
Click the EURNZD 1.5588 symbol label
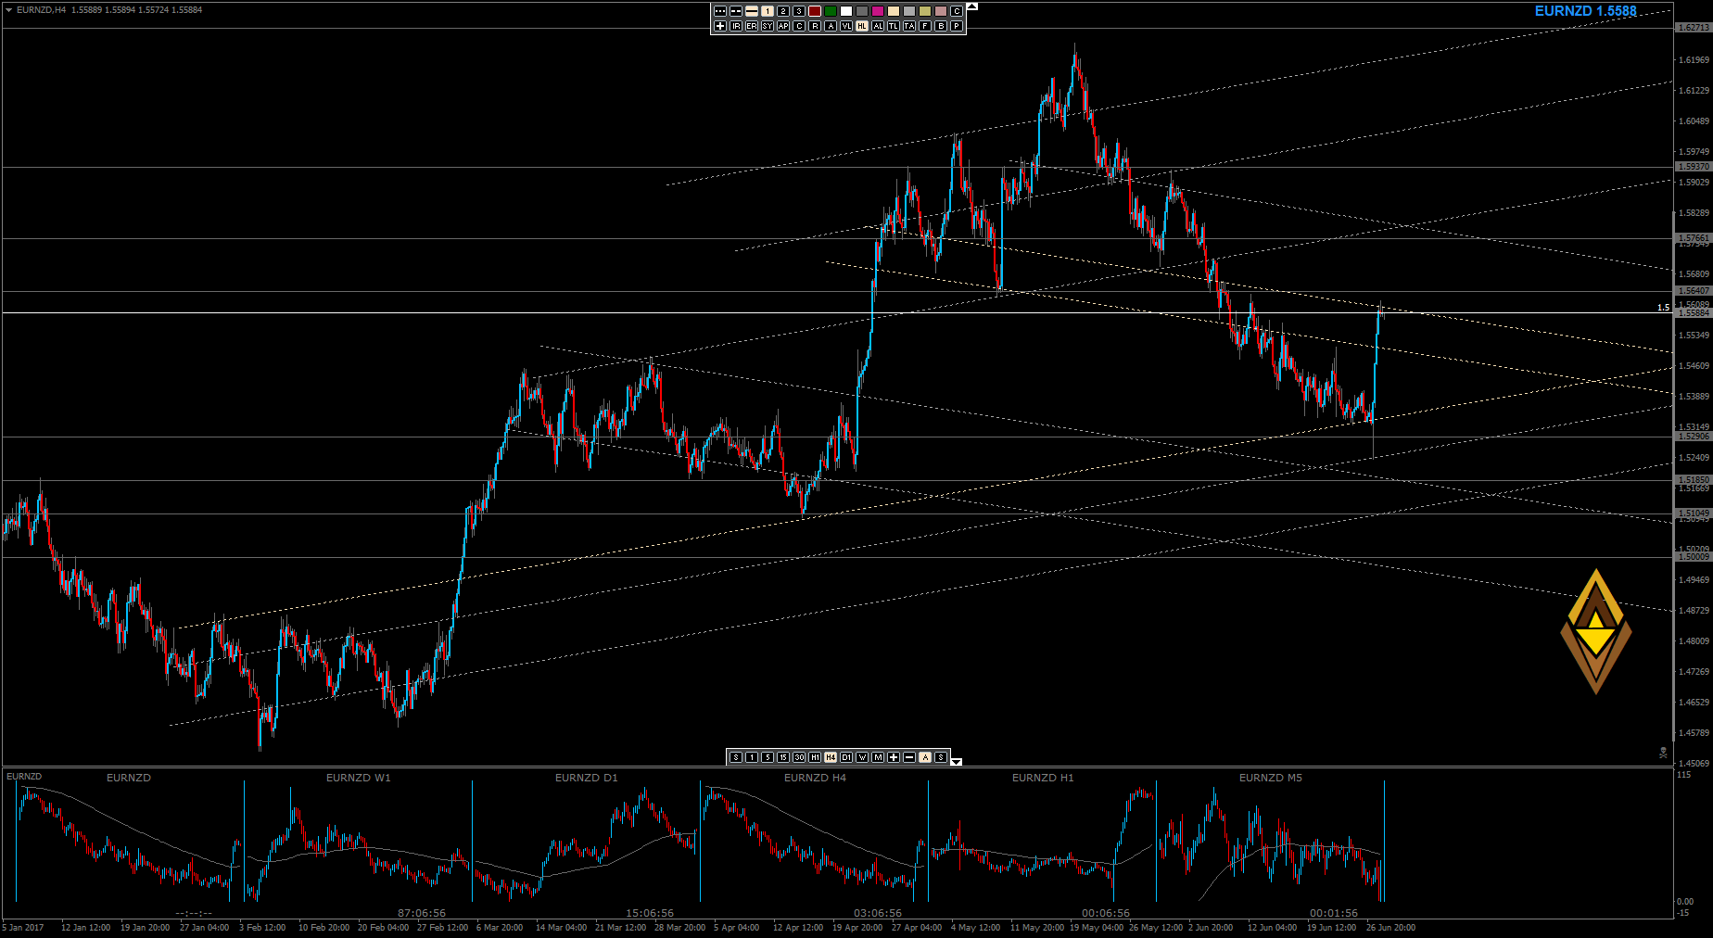pos(1585,11)
